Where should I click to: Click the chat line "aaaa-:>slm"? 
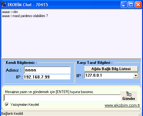coord(10,12)
